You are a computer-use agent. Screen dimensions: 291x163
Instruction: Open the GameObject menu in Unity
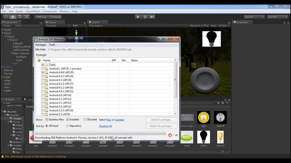coord(33,11)
